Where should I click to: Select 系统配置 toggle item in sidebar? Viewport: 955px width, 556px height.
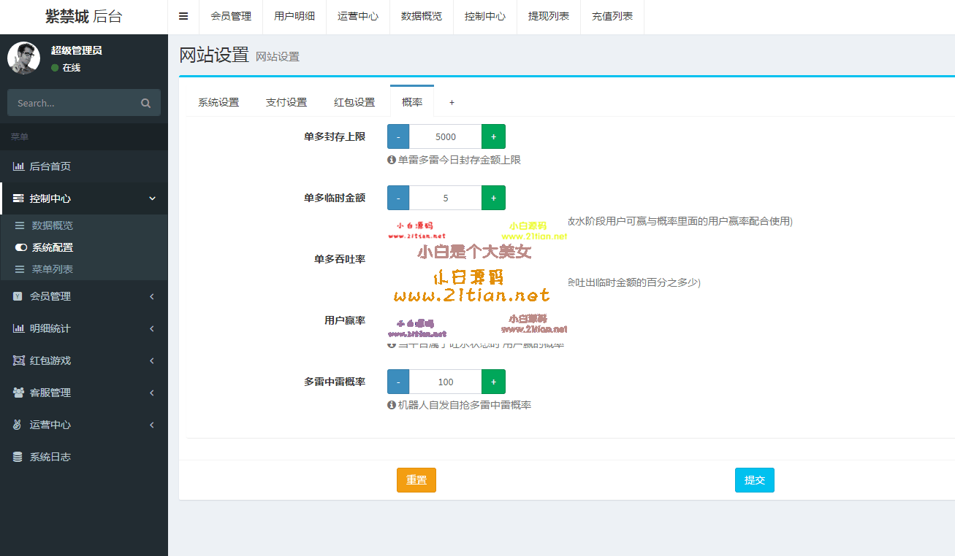(x=52, y=247)
